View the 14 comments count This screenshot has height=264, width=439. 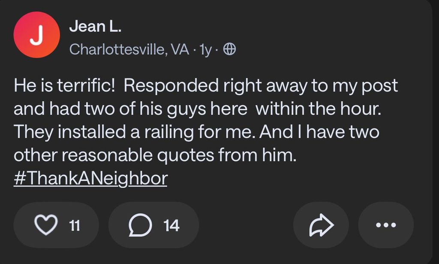[x=171, y=225]
